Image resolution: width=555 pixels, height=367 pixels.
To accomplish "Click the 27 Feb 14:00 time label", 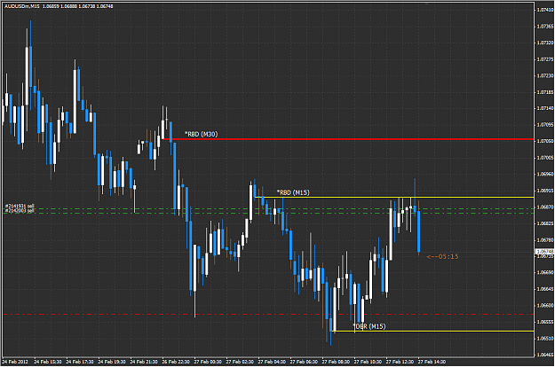I will click(432, 362).
